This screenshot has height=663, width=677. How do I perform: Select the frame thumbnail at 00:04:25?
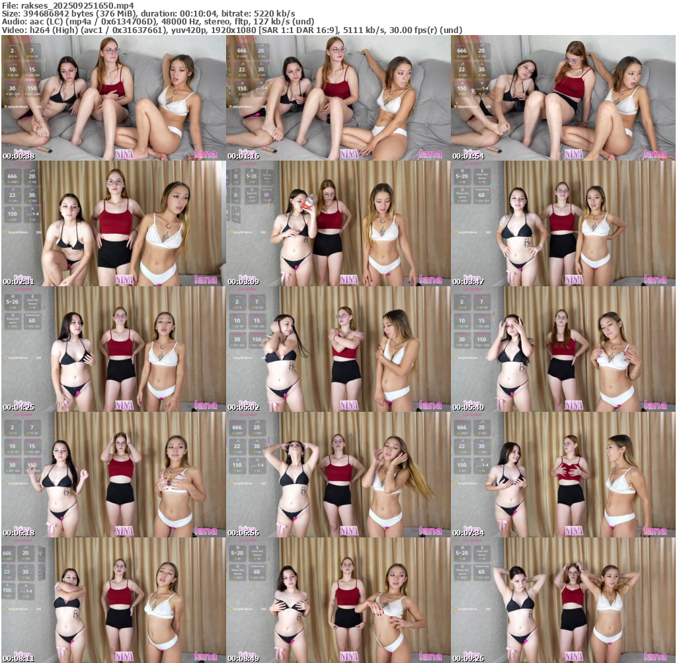tap(113, 349)
